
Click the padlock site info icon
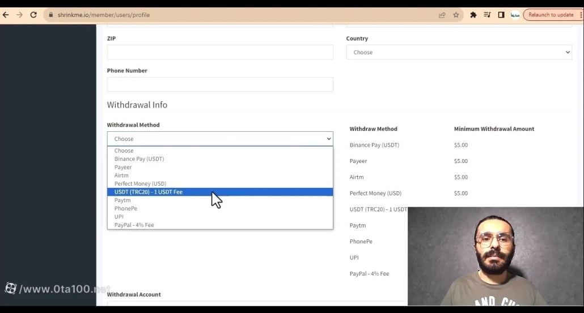tap(50, 15)
